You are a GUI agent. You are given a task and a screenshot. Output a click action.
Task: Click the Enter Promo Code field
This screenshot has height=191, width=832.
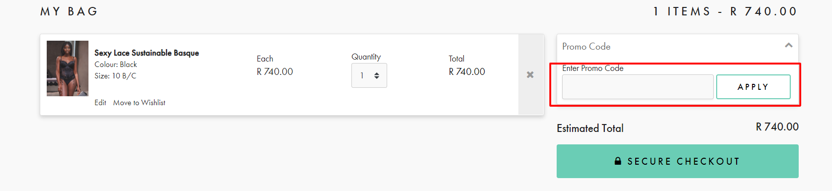pyautogui.click(x=638, y=87)
